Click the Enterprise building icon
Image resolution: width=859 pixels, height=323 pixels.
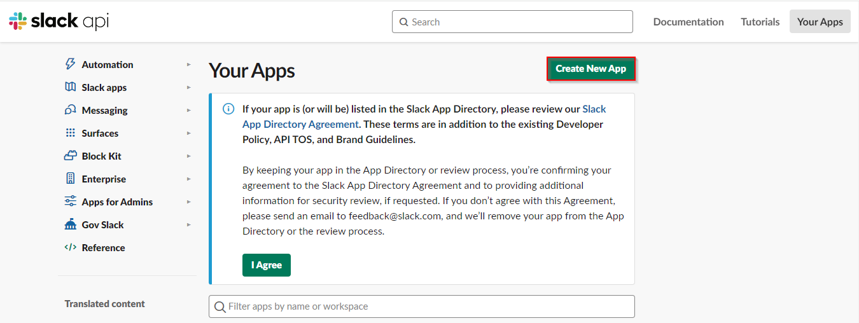pos(71,179)
